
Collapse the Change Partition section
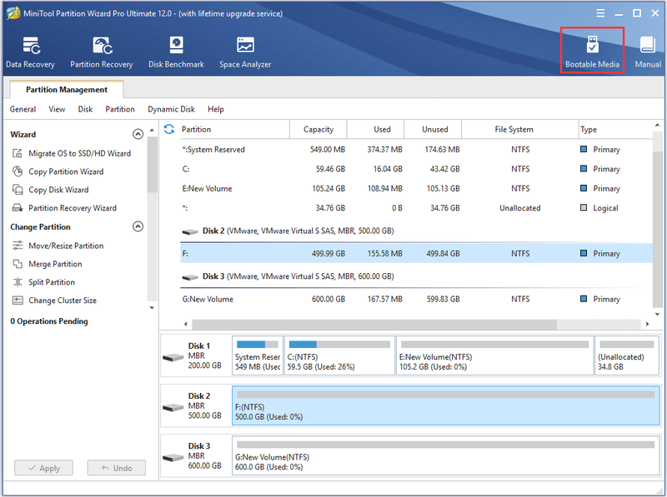[x=138, y=226]
